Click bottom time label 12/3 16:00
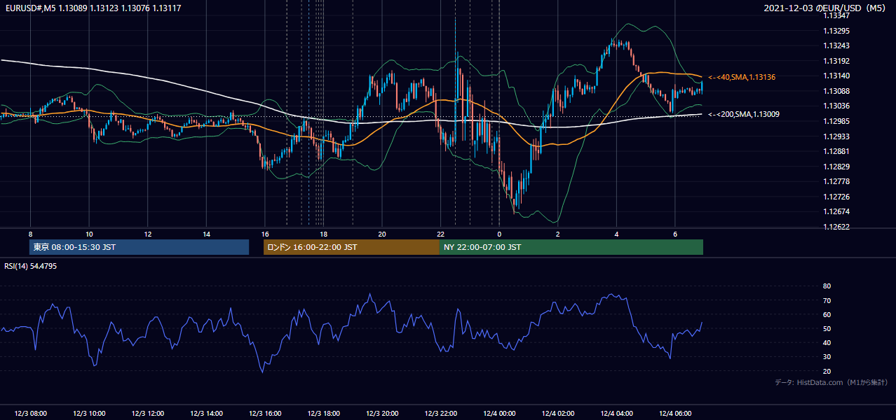The width and height of the screenshot is (896, 420). (264, 414)
